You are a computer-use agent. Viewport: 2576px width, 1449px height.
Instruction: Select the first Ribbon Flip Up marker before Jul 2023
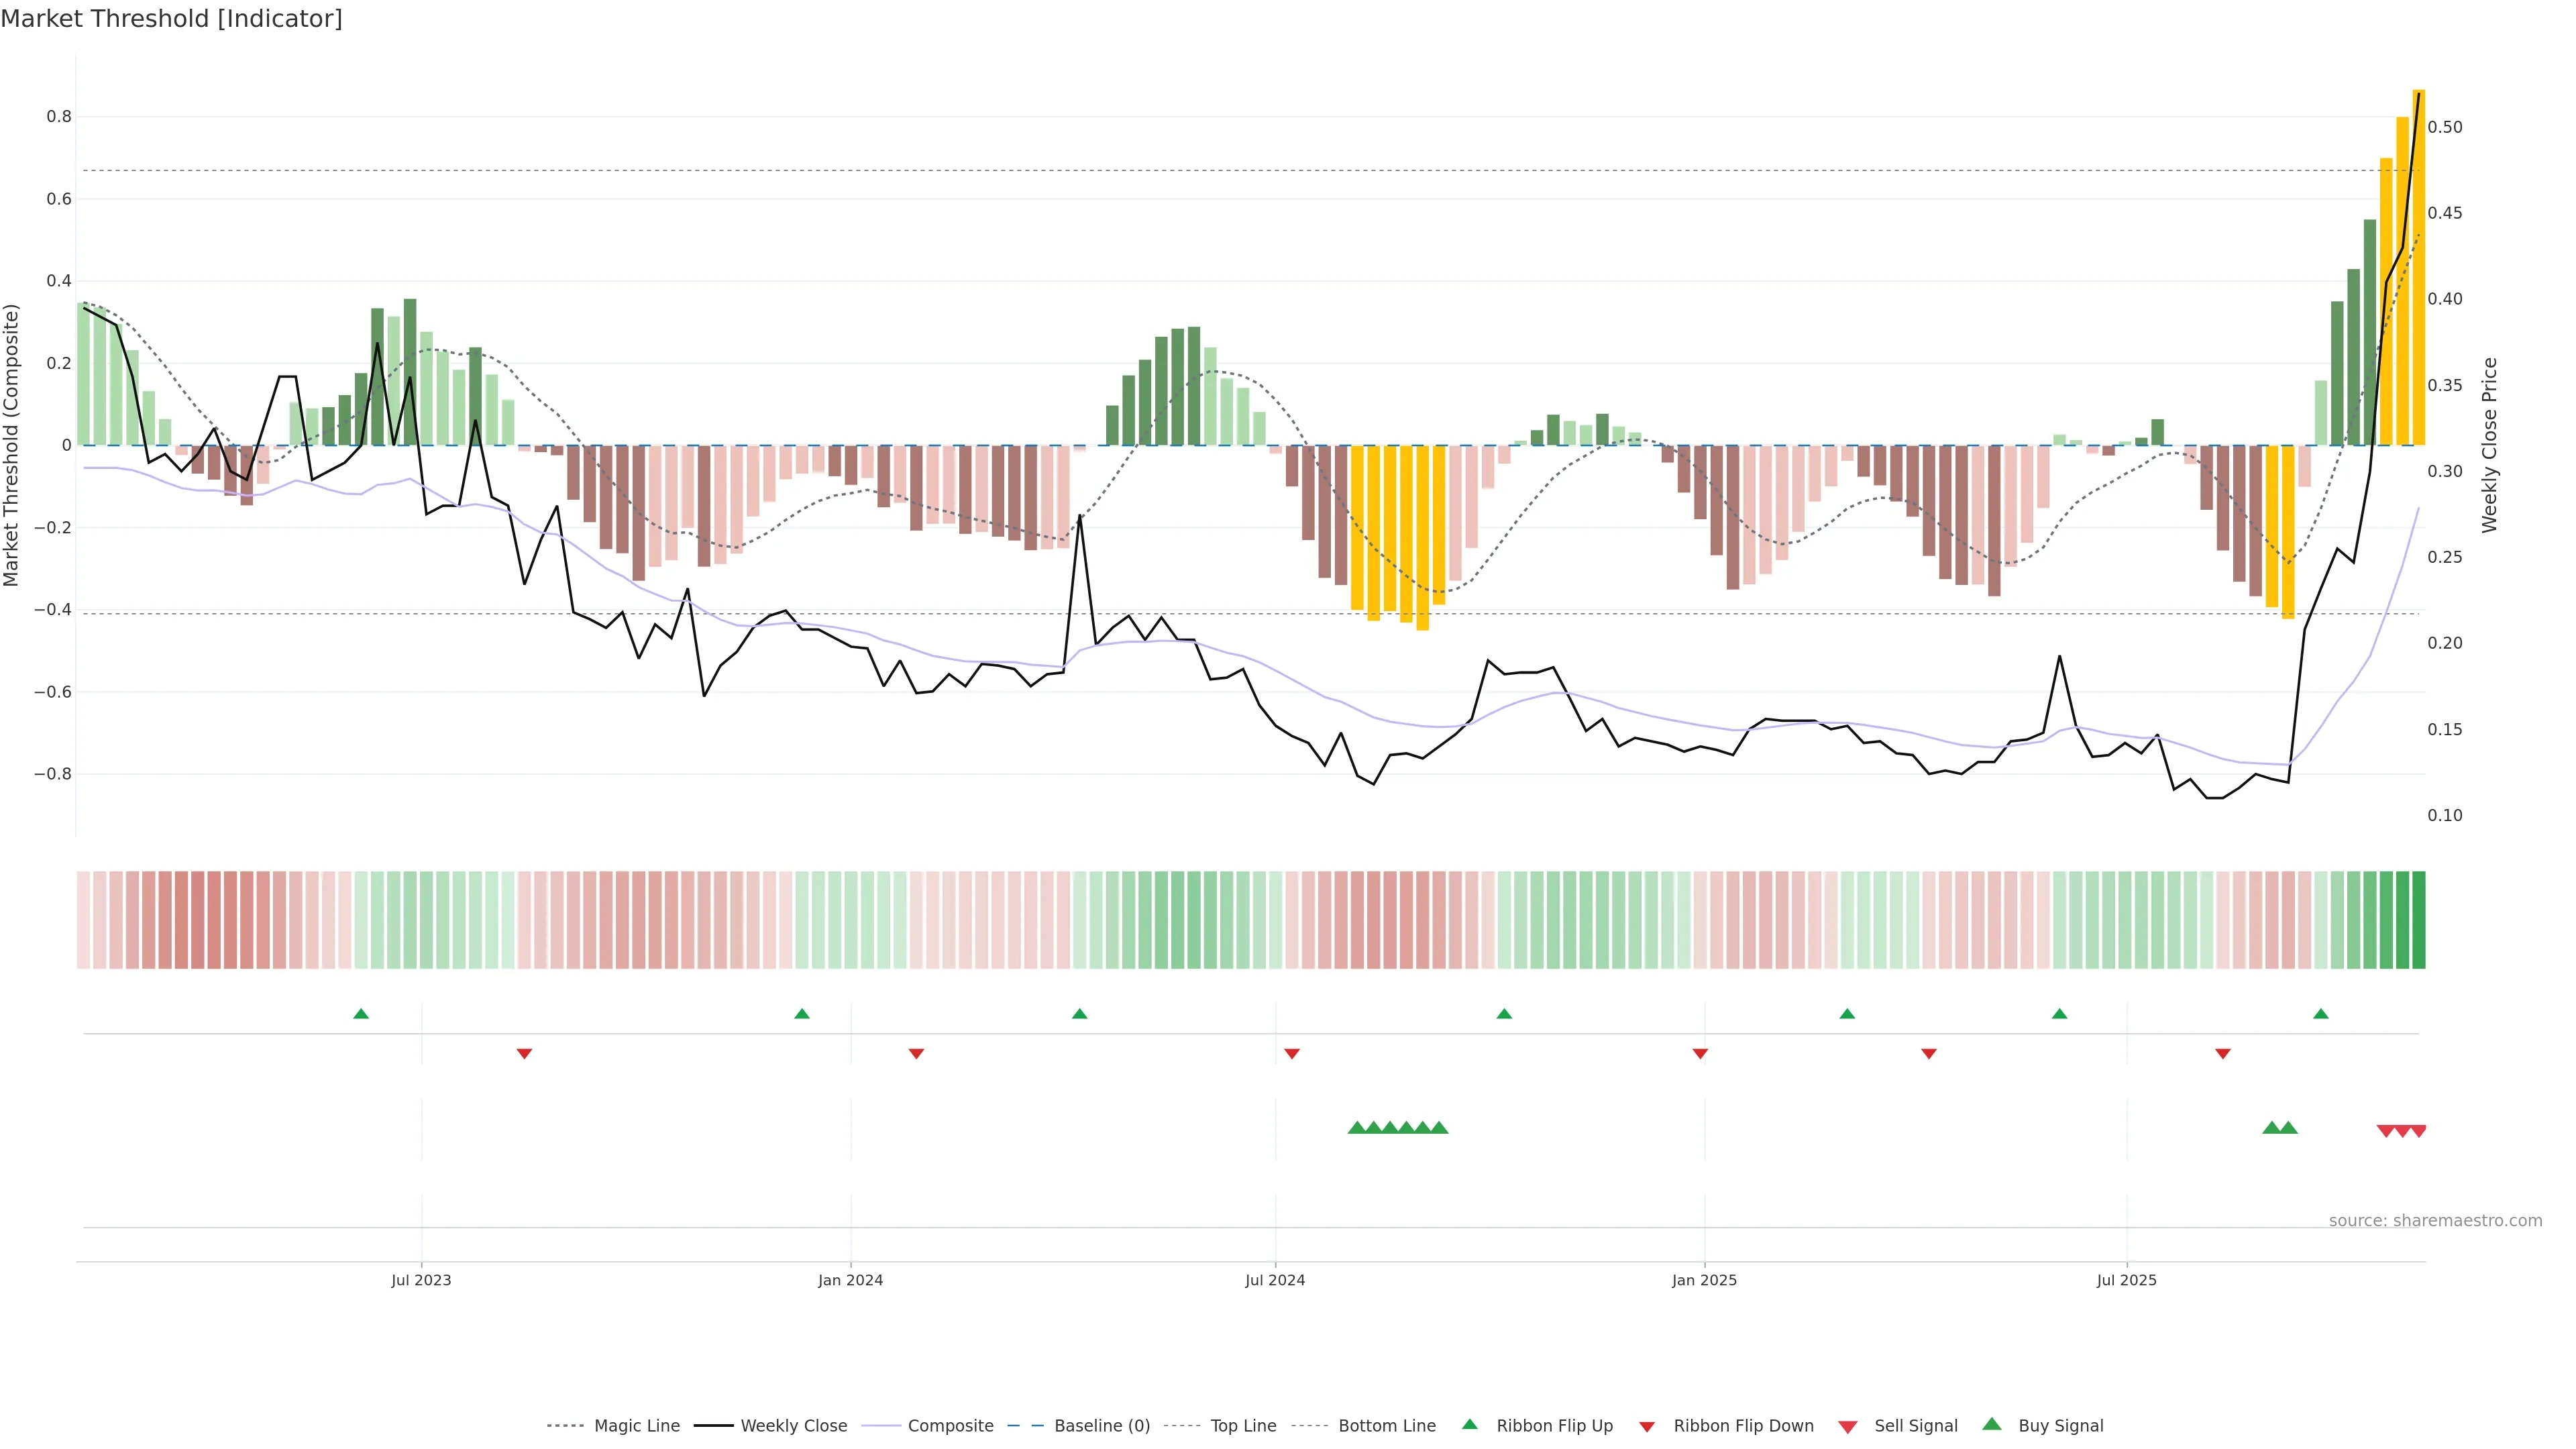[x=361, y=1014]
